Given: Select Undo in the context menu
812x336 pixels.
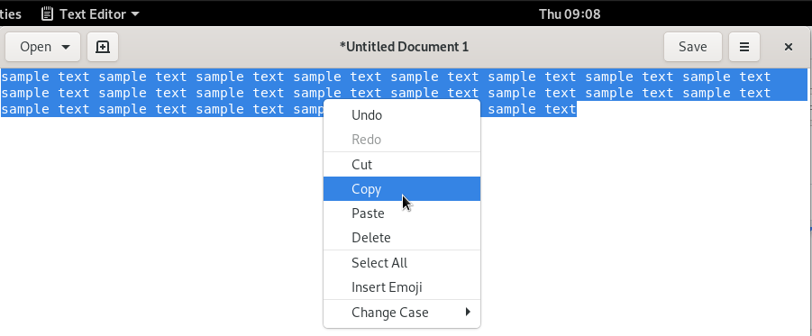Looking at the screenshot, I should click(x=402, y=115).
